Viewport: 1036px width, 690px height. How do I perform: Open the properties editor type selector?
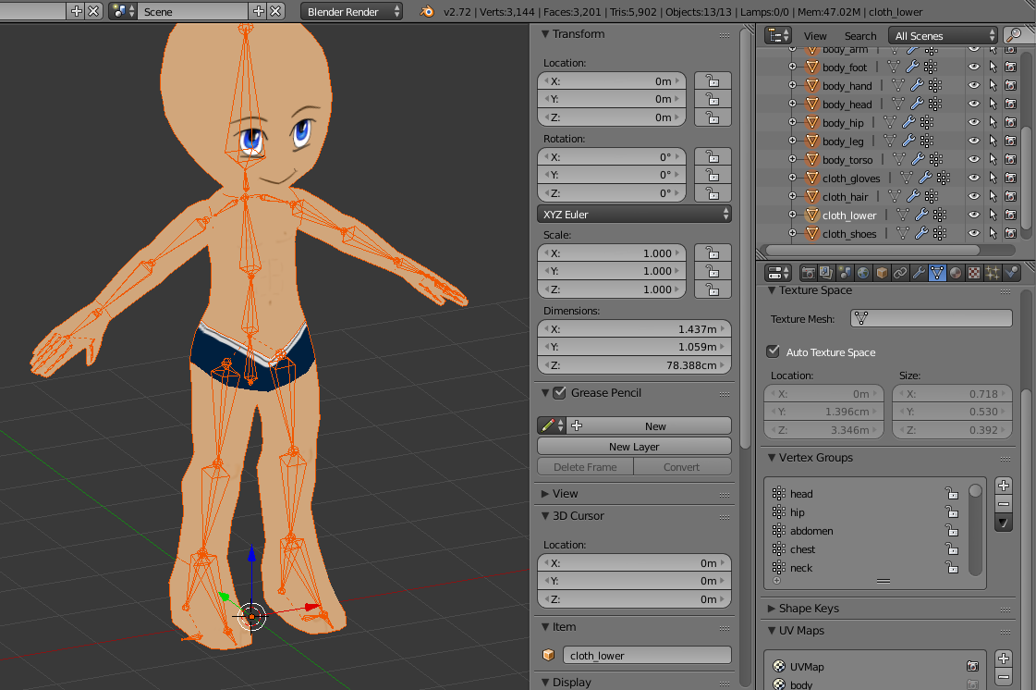point(777,273)
